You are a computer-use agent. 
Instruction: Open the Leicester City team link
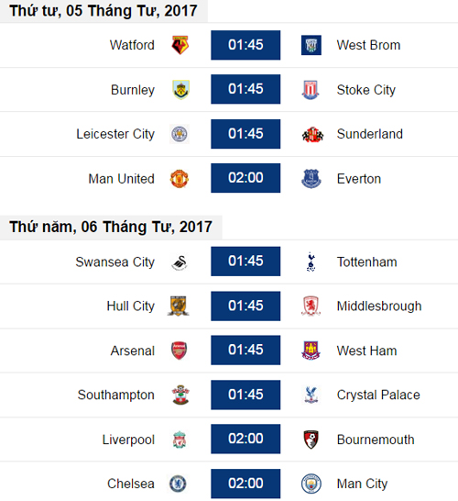[x=115, y=134]
